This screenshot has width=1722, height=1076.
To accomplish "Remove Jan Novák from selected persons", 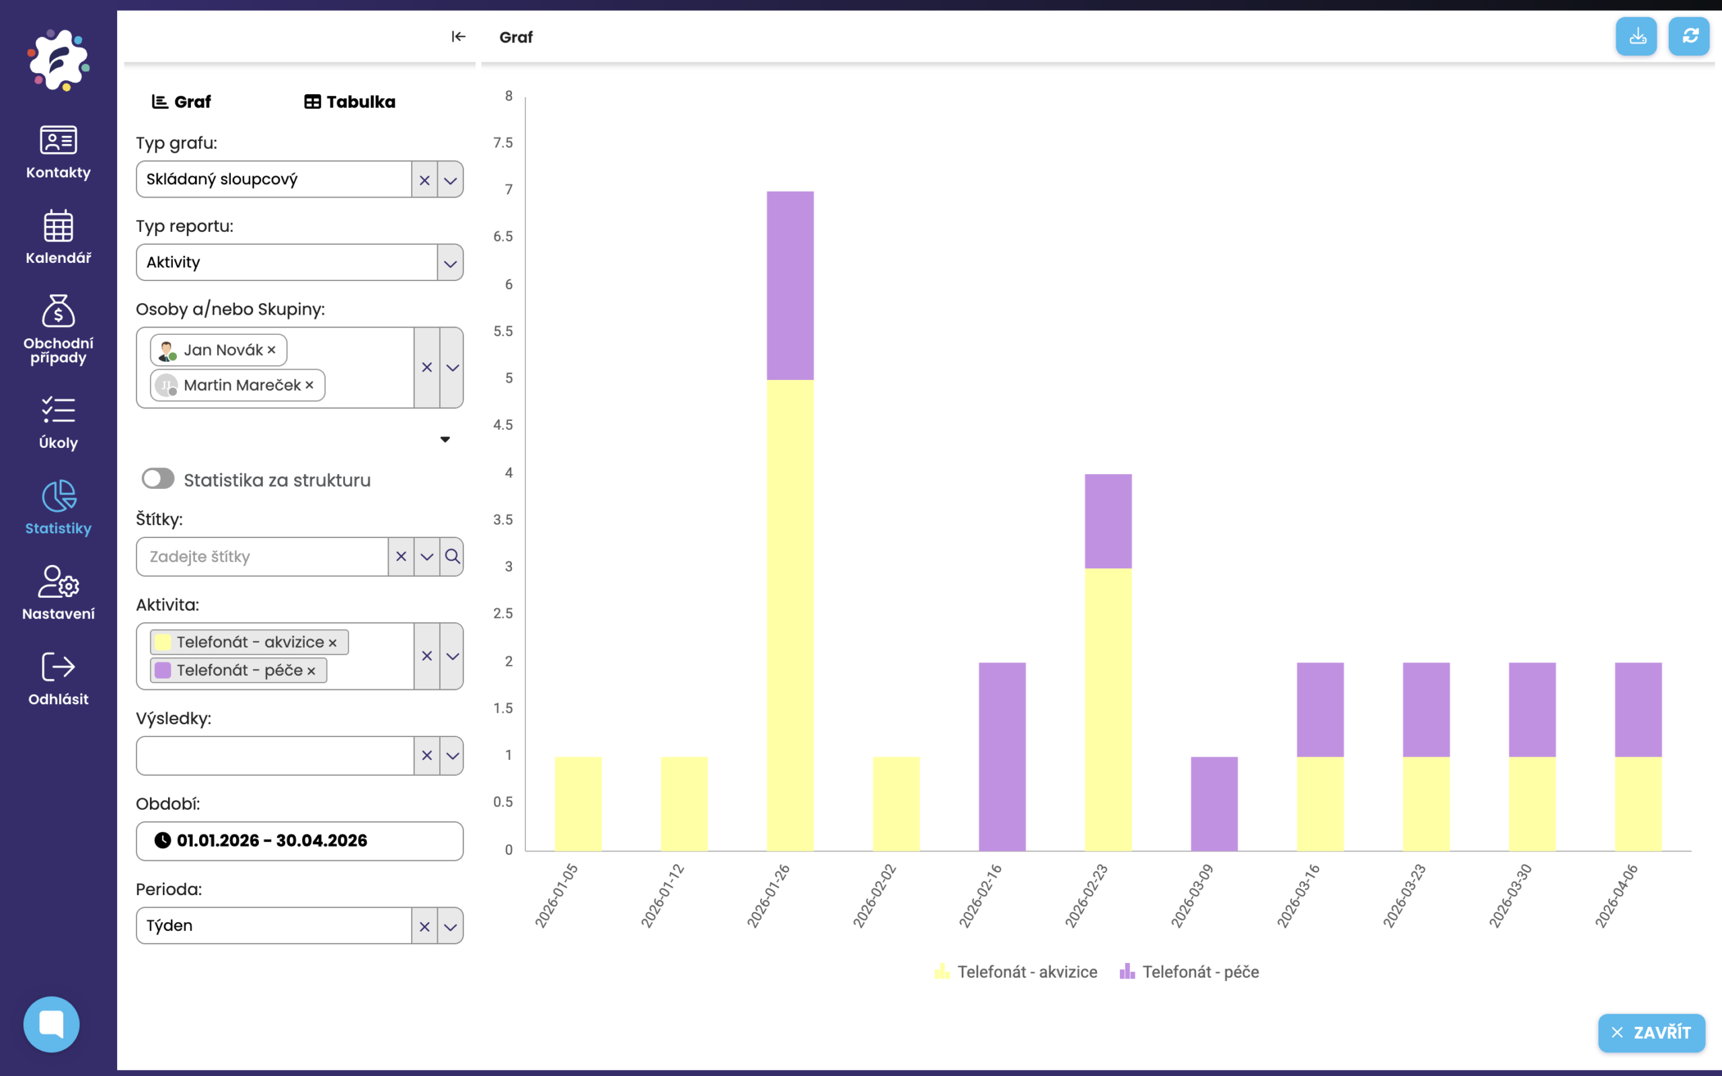I will click(x=272, y=350).
